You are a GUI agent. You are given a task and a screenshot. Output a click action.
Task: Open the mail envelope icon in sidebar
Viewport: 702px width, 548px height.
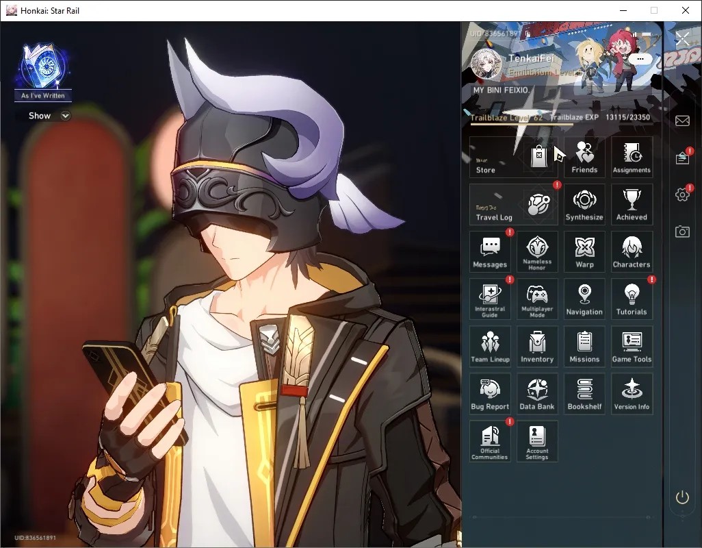pyautogui.click(x=682, y=121)
